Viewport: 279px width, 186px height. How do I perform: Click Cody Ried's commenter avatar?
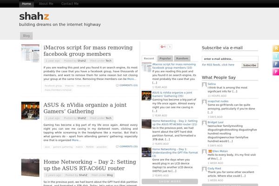coord(204,169)
